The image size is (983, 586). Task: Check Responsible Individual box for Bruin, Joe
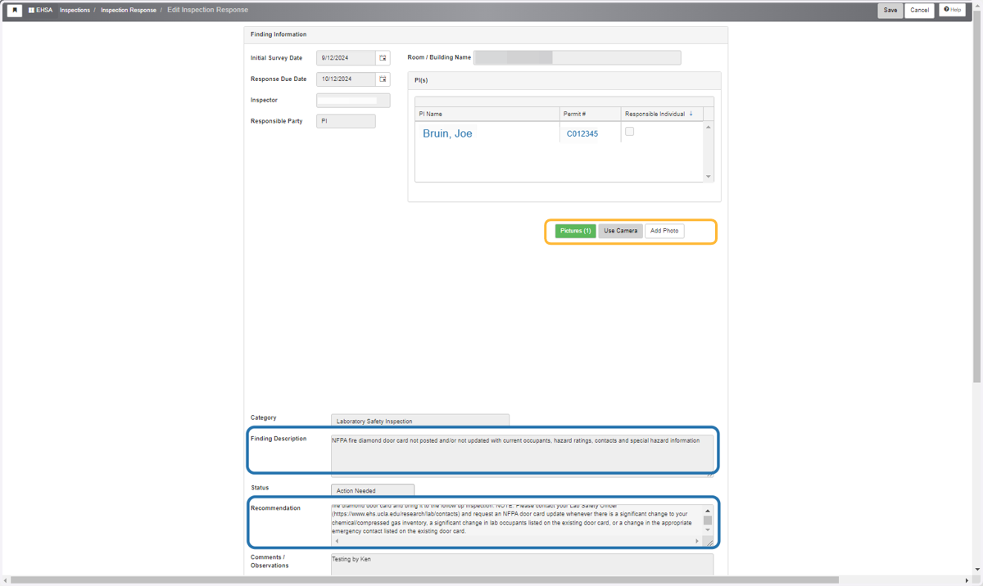click(x=629, y=132)
